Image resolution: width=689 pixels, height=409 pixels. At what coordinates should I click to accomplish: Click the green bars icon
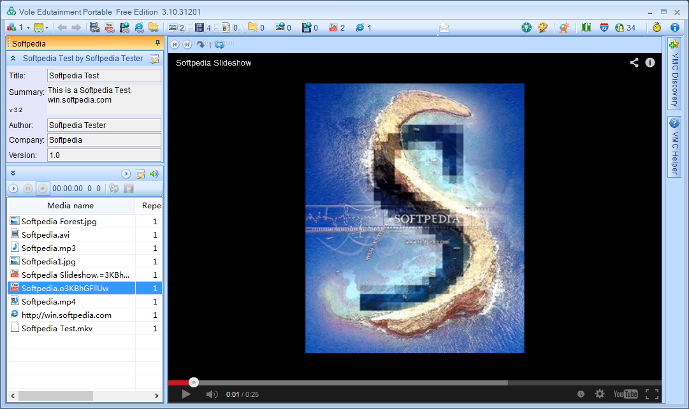(x=586, y=27)
